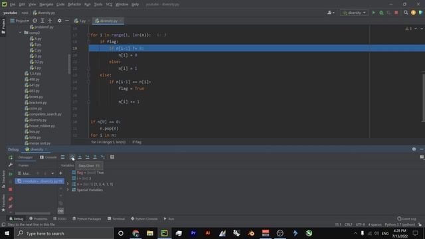Toggle the Favorites side tool button
425x239 pixels.
(3, 203)
